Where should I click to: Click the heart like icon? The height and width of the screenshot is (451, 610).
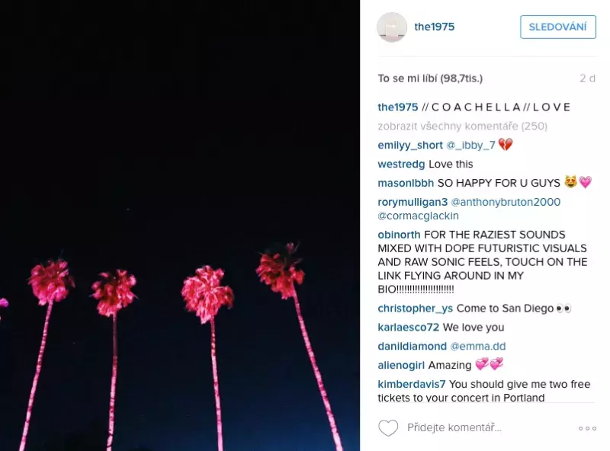pos(388,428)
